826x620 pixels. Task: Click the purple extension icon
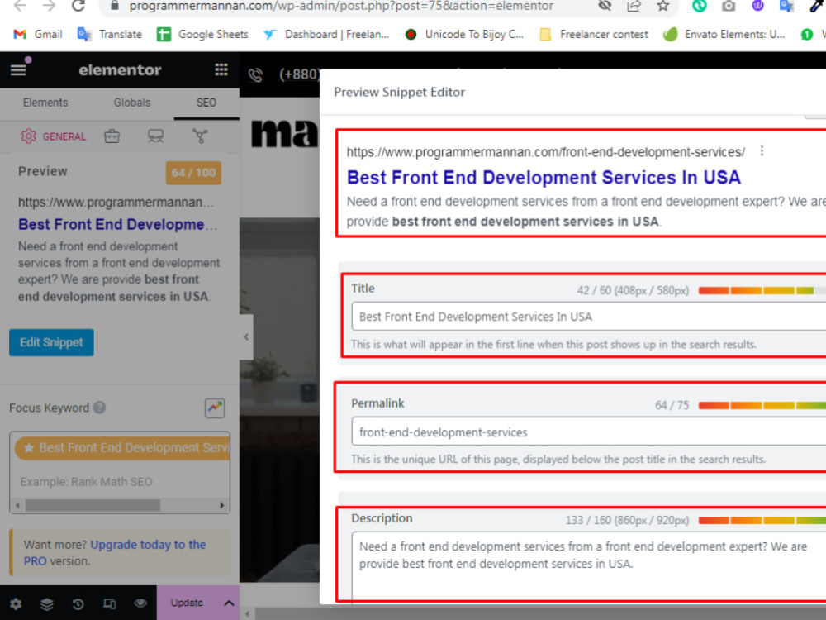(757, 6)
